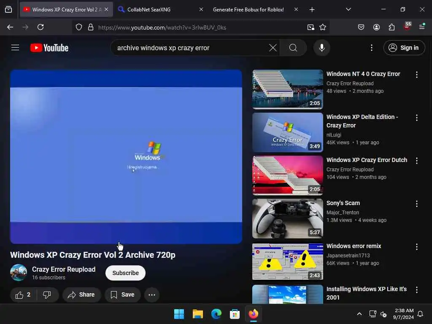Like the video
Viewport: 432px width, 324px height.
click(24, 295)
